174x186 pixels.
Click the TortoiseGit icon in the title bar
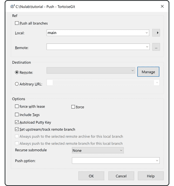pyautogui.click(x=12, y=7)
